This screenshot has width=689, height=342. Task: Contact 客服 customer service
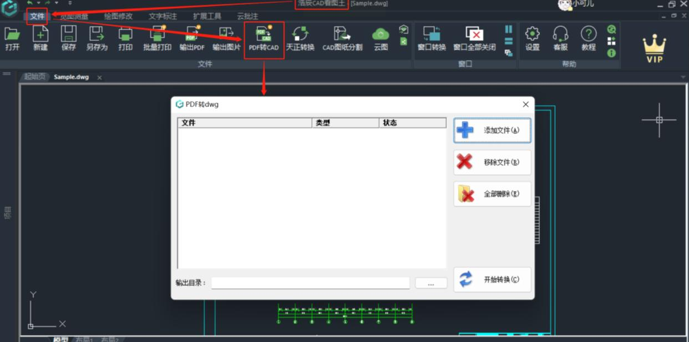click(561, 38)
